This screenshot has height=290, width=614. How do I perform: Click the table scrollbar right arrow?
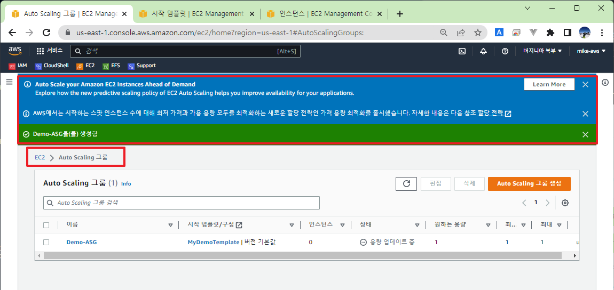pyautogui.click(x=574, y=255)
